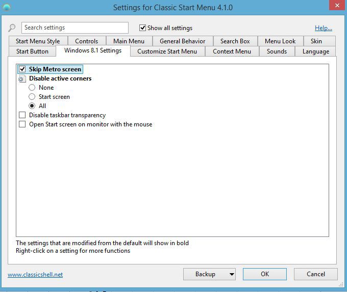
Task: Open the Help... link
Action: coord(324,28)
